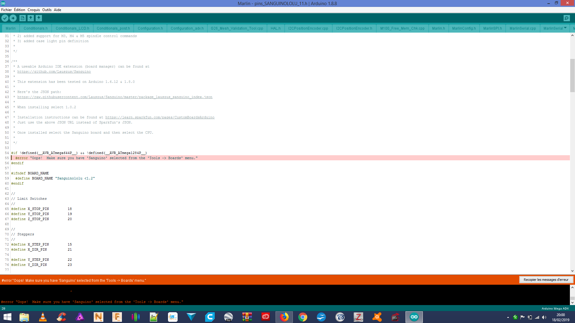This screenshot has width=575, height=323.
Task: Open the Lauszus Sanguino GitHub link
Action: click(x=54, y=72)
